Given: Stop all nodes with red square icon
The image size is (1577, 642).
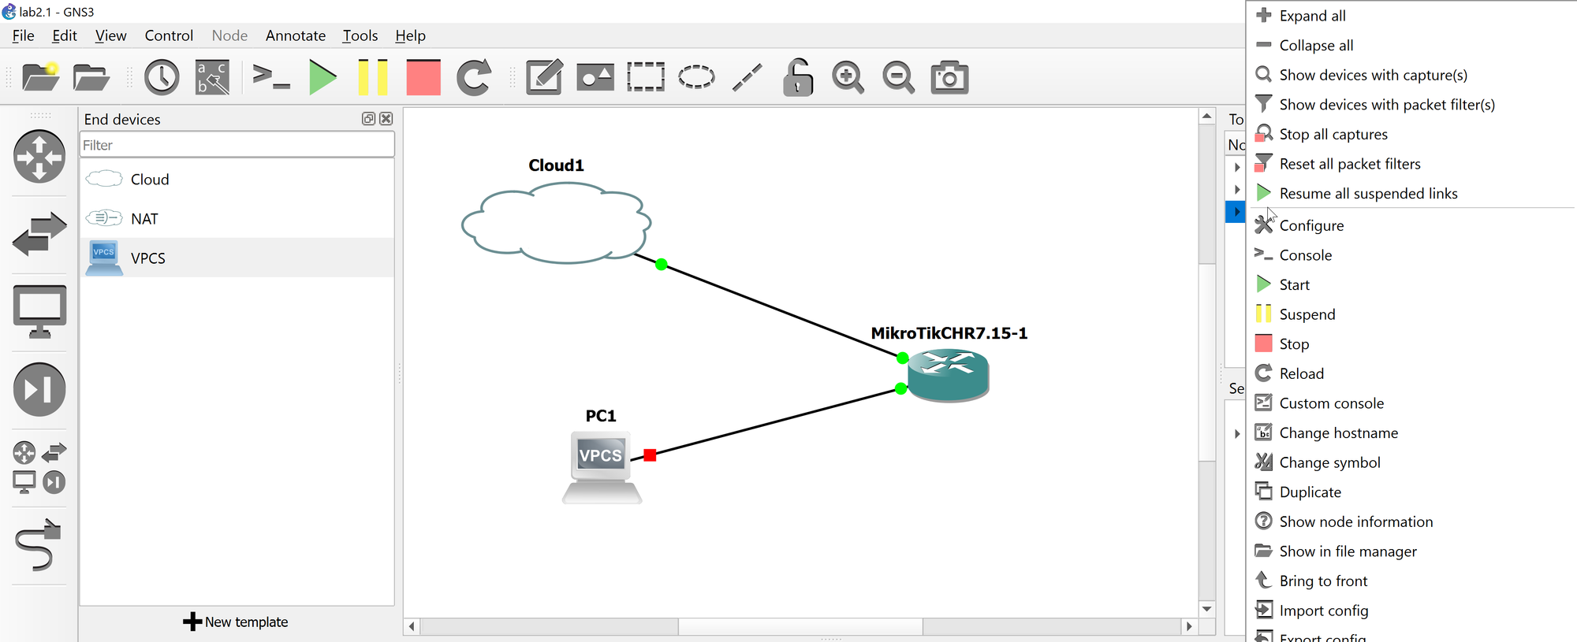Looking at the screenshot, I should click(423, 77).
